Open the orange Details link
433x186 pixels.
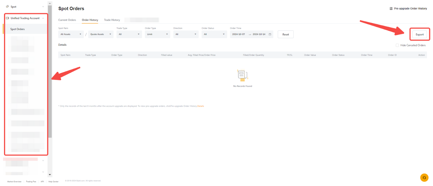coord(200,106)
